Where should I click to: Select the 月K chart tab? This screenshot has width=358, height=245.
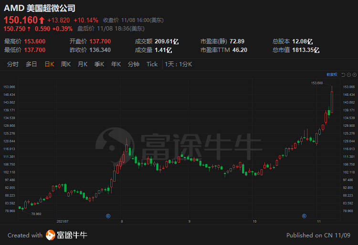click(83, 64)
